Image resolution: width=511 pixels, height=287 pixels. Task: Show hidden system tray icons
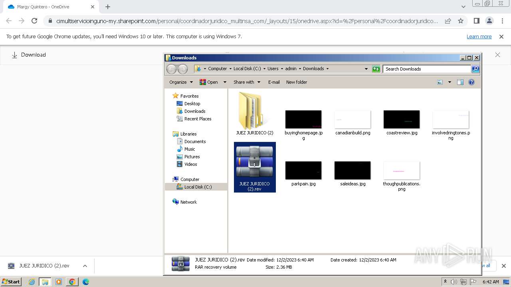[446, 282]
